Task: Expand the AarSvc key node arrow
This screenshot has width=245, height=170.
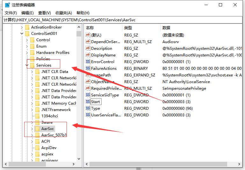Action: 32,129
